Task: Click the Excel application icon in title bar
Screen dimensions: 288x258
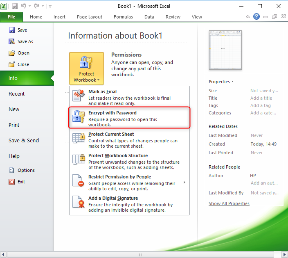Action: [4, 6]
